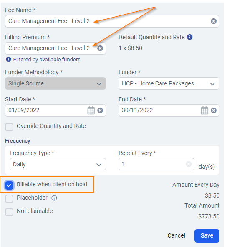Open the Start Date calendar picker
The height and width of the screenshot is (248, 227).
coord(91,110)
